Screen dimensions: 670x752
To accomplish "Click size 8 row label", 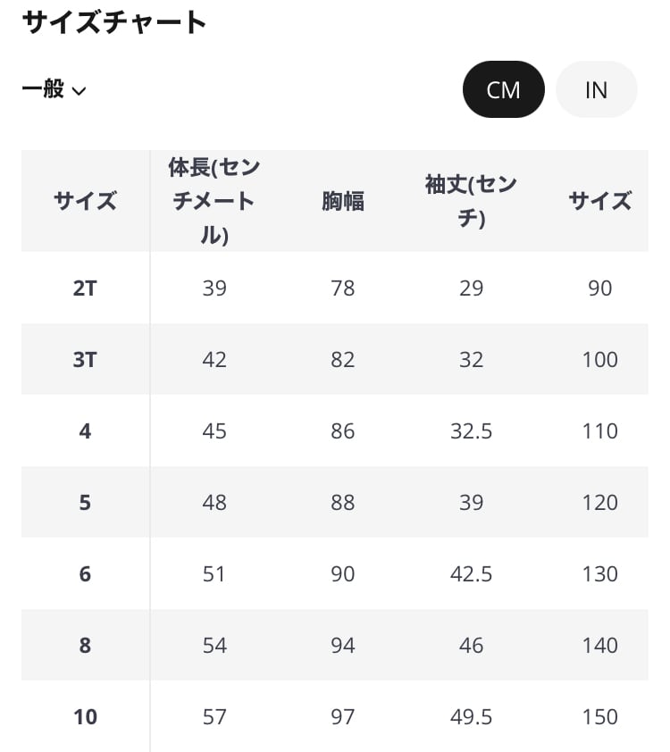I will click(x=85, y=646).
